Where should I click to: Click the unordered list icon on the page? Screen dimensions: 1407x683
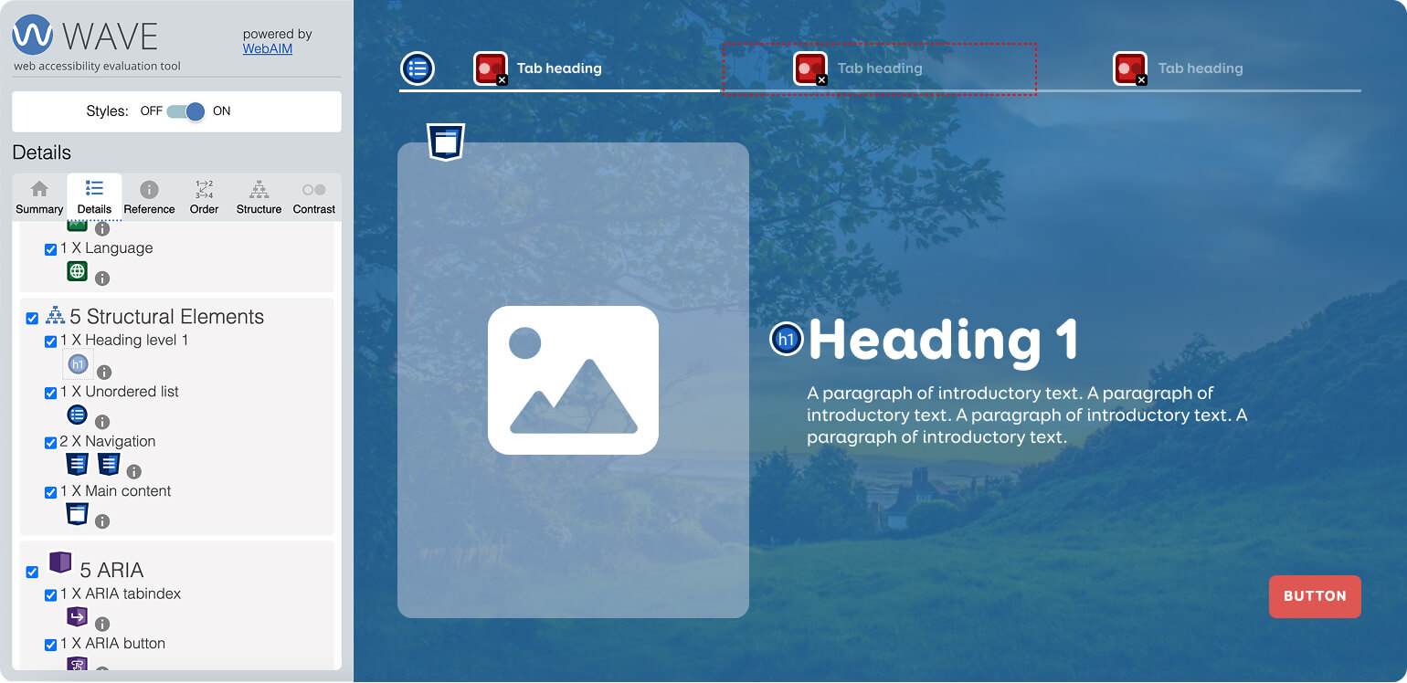[418, 68]
